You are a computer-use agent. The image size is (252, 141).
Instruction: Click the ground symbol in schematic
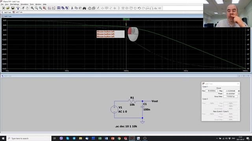click(x=143, y=122)
